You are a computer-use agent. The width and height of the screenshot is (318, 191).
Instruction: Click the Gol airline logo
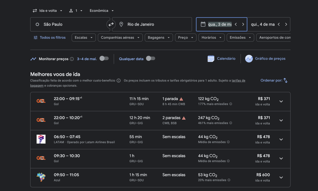(41, 100)
